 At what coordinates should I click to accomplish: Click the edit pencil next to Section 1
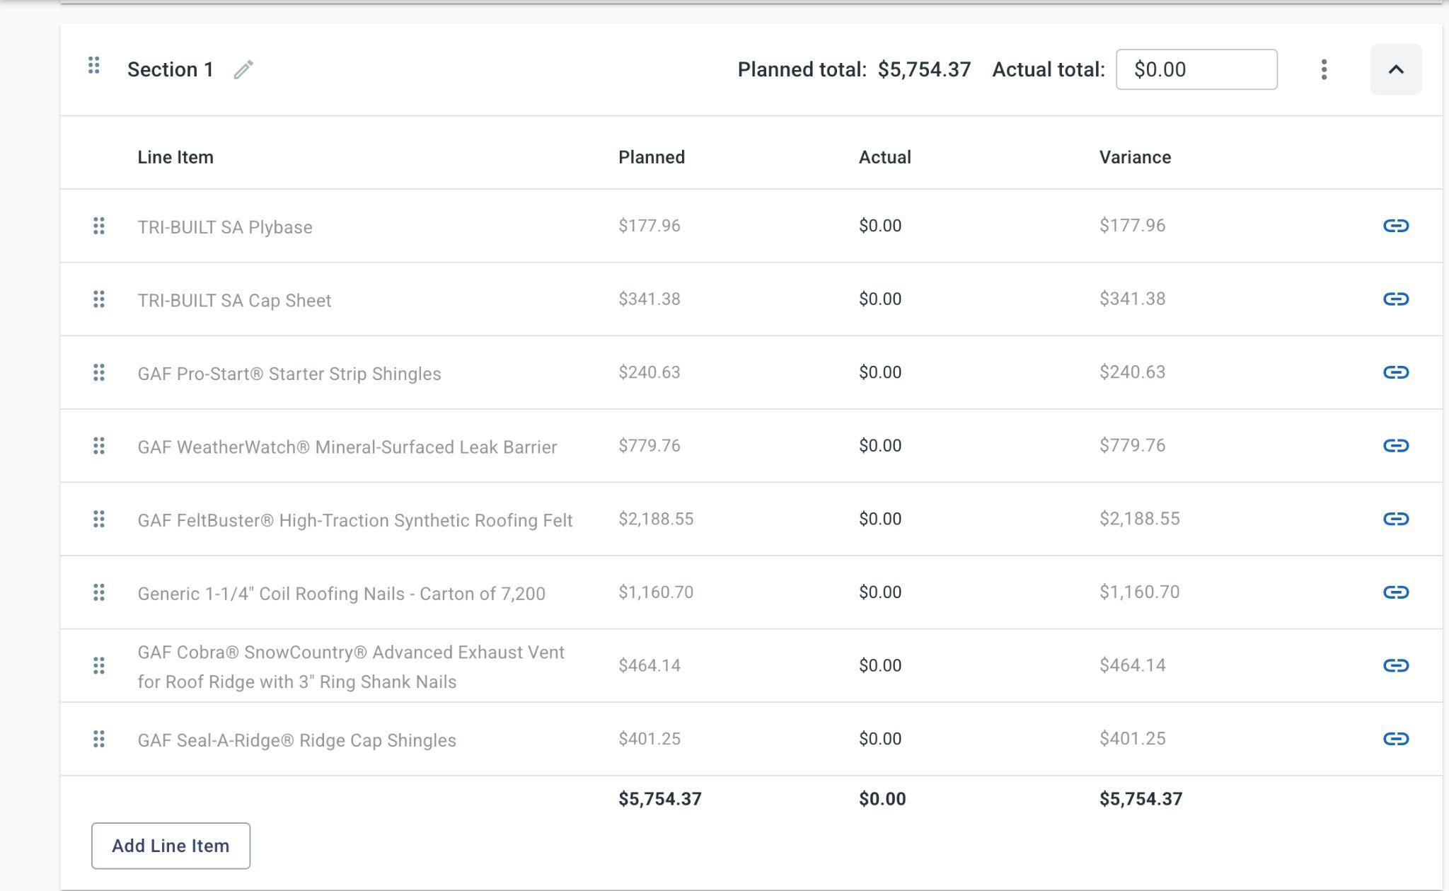(x=243, y=69)
